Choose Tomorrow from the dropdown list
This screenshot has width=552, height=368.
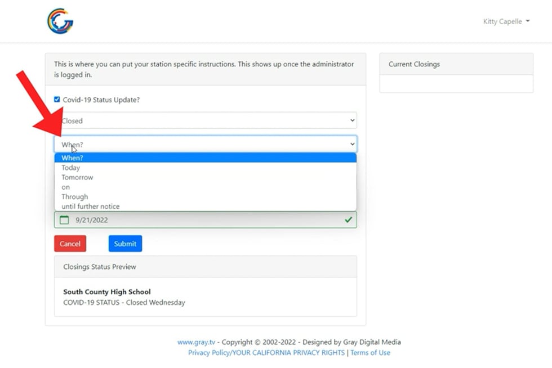[77, 177]
